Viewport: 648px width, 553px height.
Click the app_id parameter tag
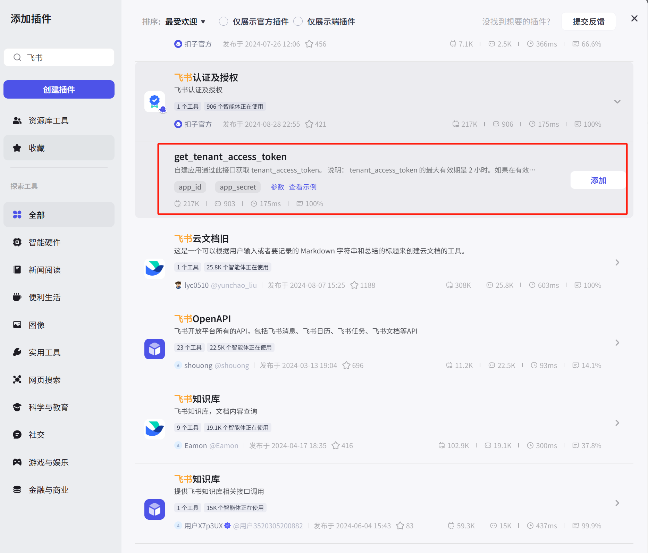[190, 187]
